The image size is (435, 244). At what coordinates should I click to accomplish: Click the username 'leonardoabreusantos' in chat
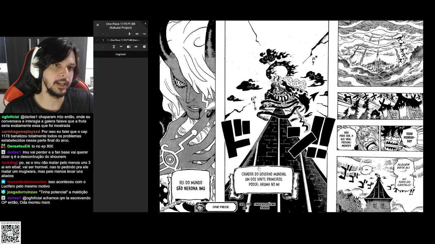click(x=27, y=182)
